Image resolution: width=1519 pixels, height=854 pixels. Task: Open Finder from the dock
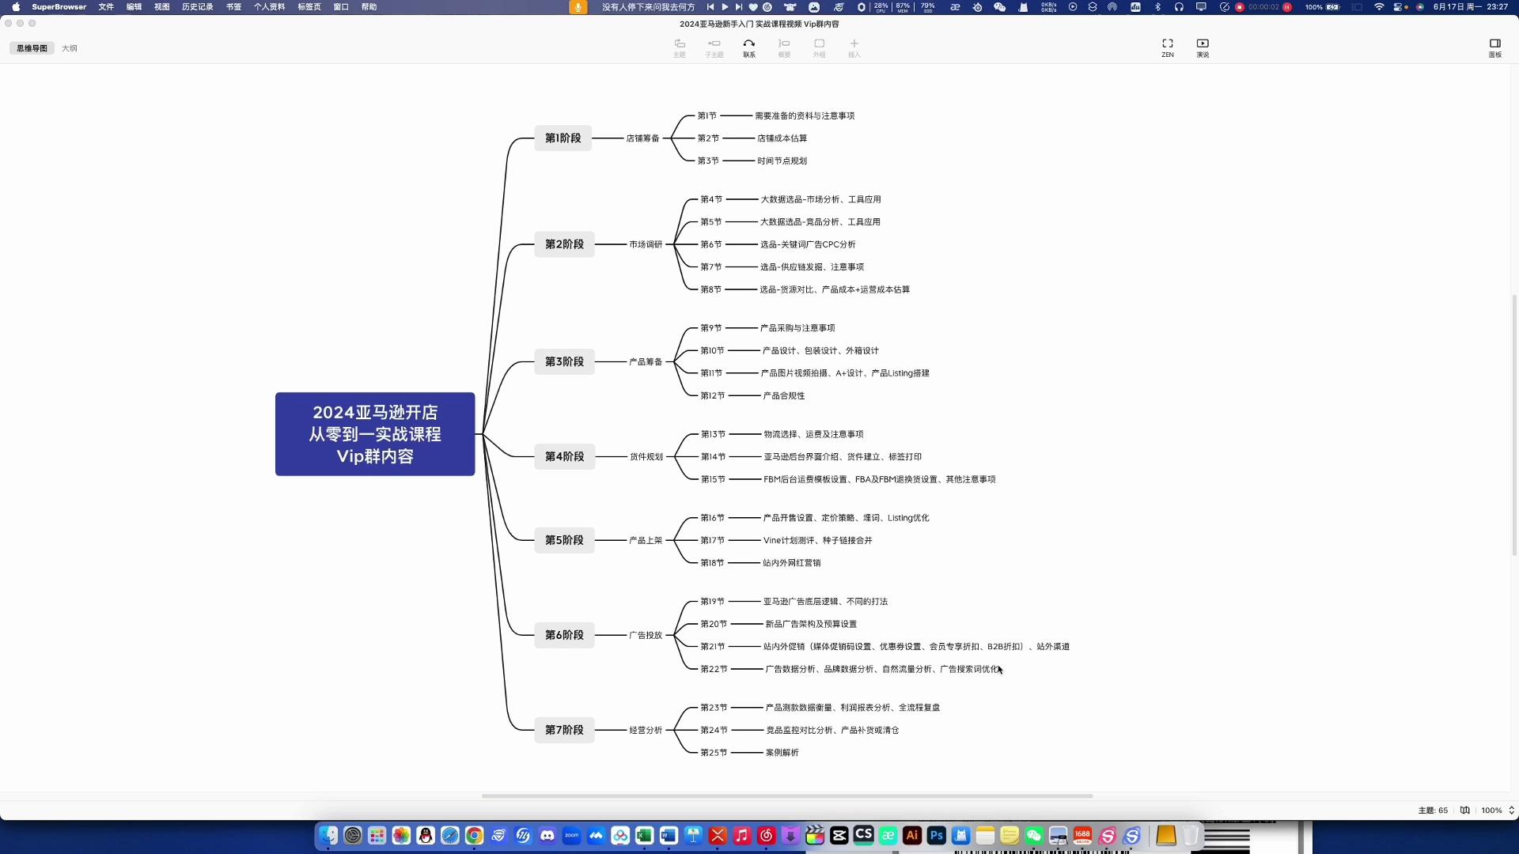[x=328, y=836]
